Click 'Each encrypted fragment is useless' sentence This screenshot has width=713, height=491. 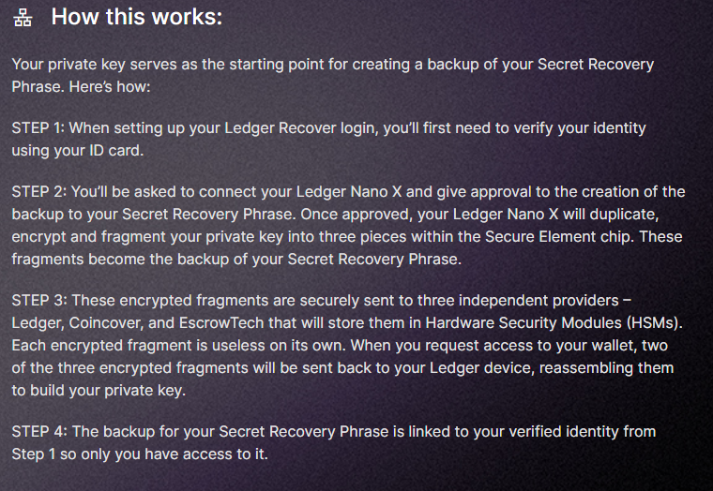[x=179, y=346]
